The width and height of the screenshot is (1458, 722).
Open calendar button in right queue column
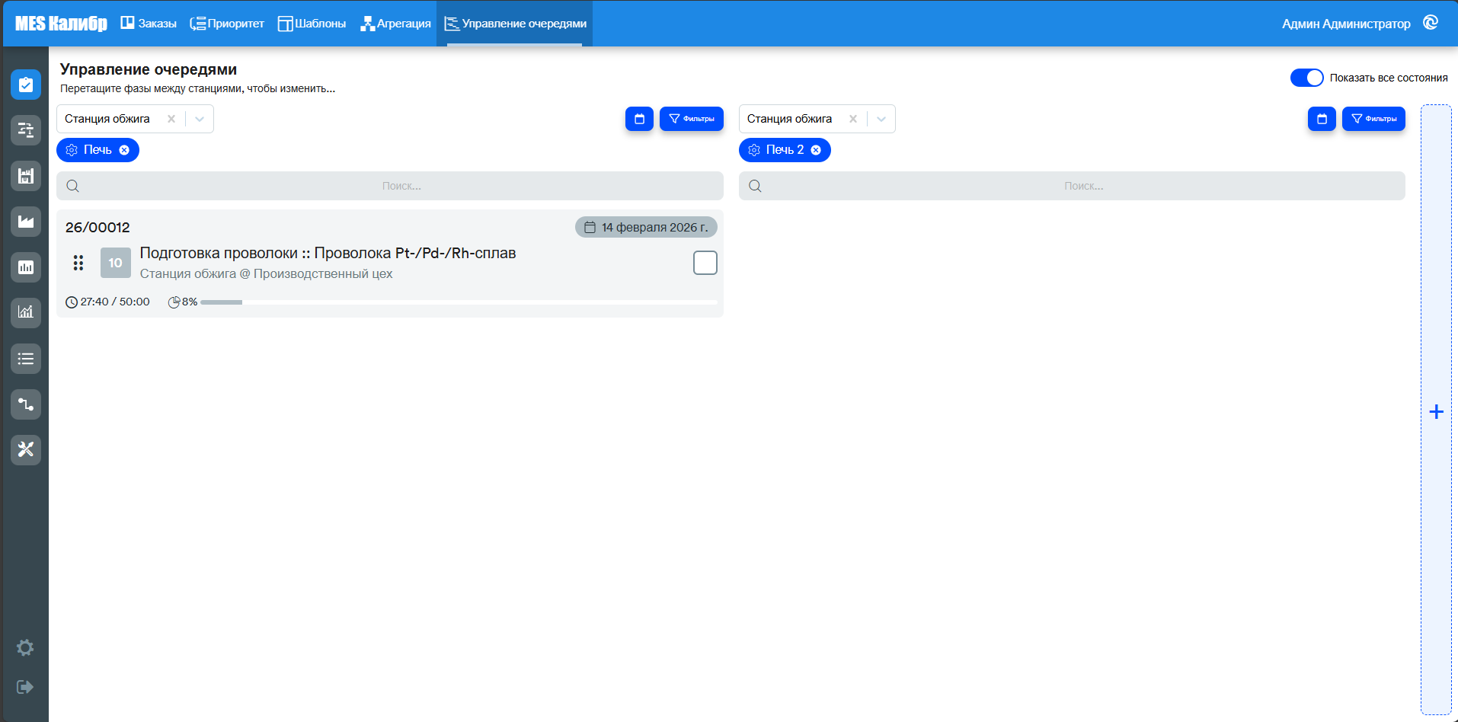[1322, 119]
